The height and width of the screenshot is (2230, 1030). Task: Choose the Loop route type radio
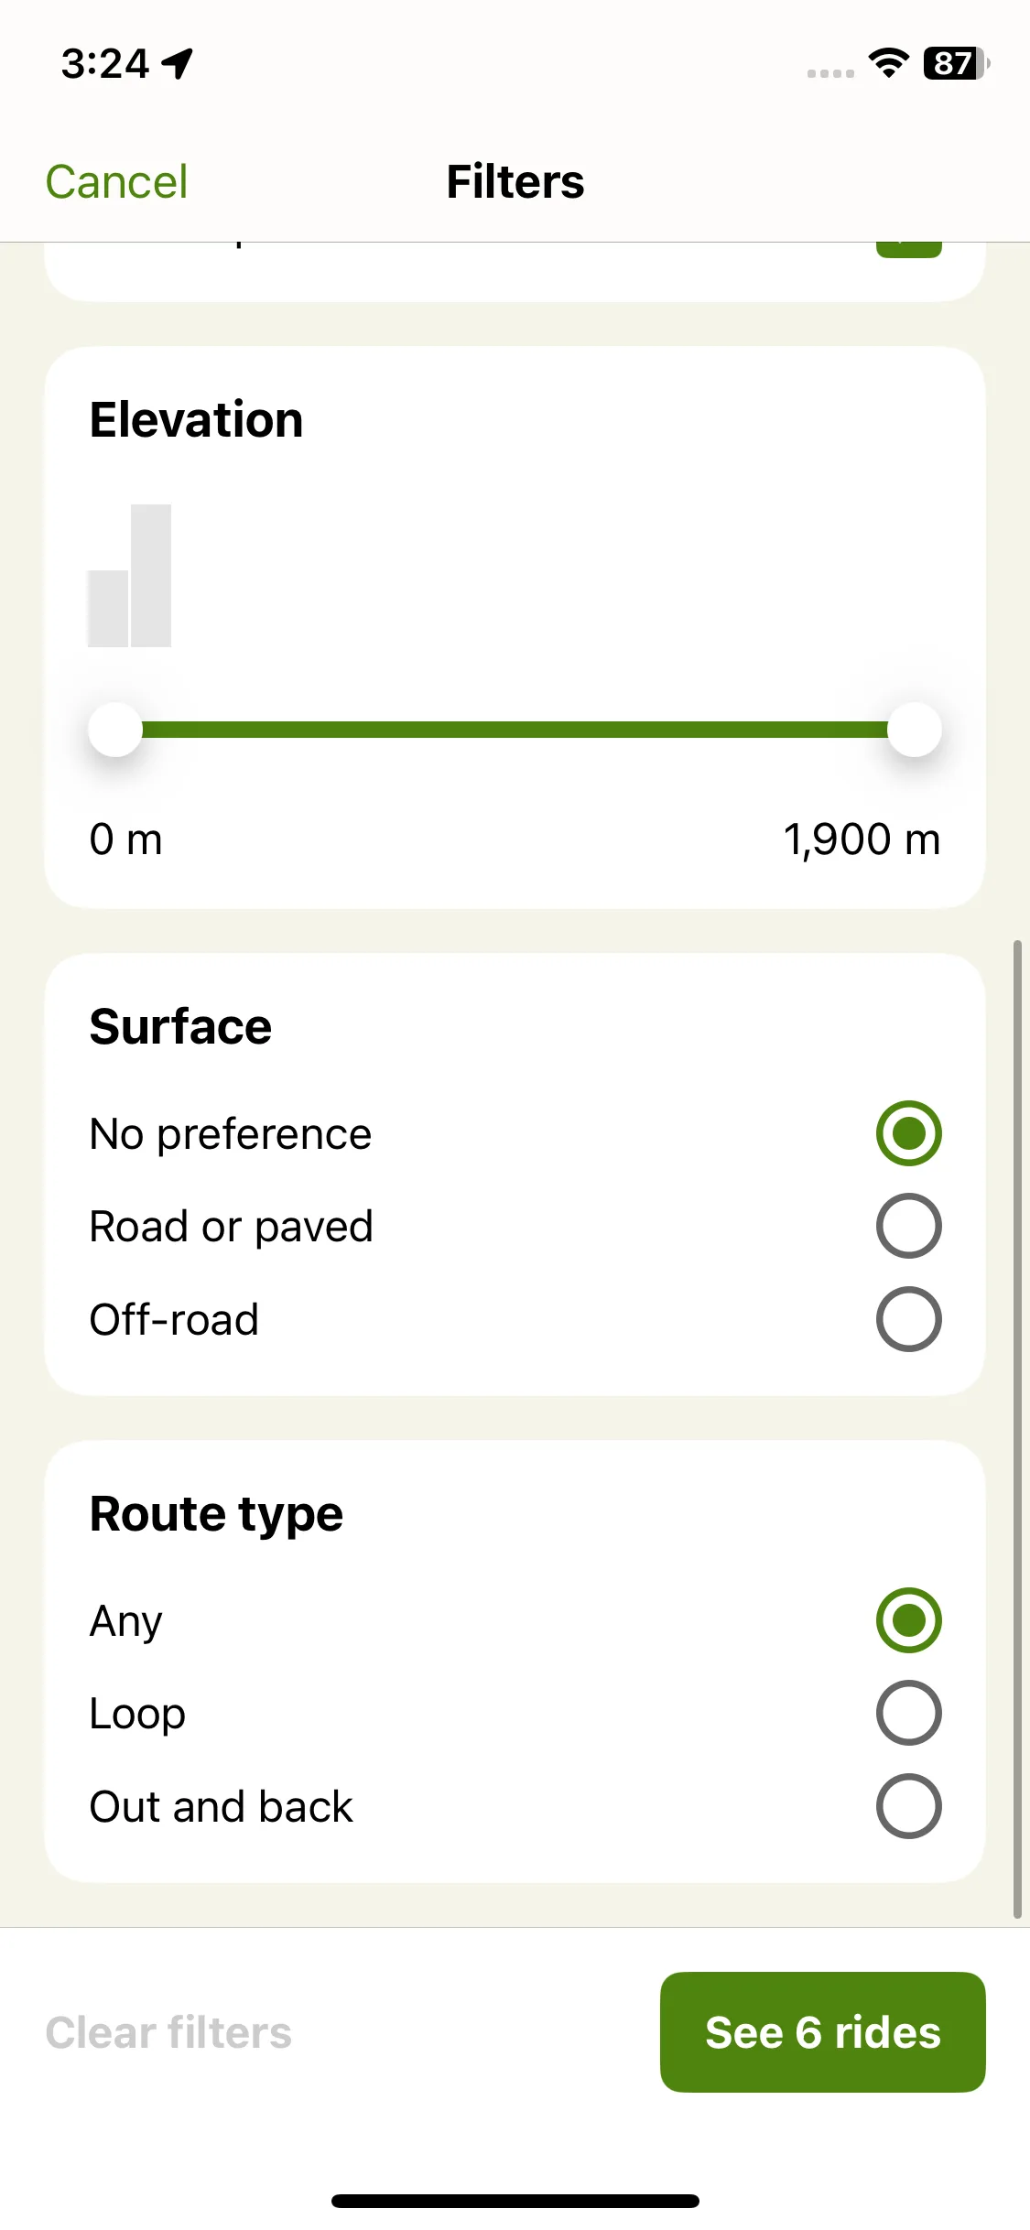[908, 1713]
